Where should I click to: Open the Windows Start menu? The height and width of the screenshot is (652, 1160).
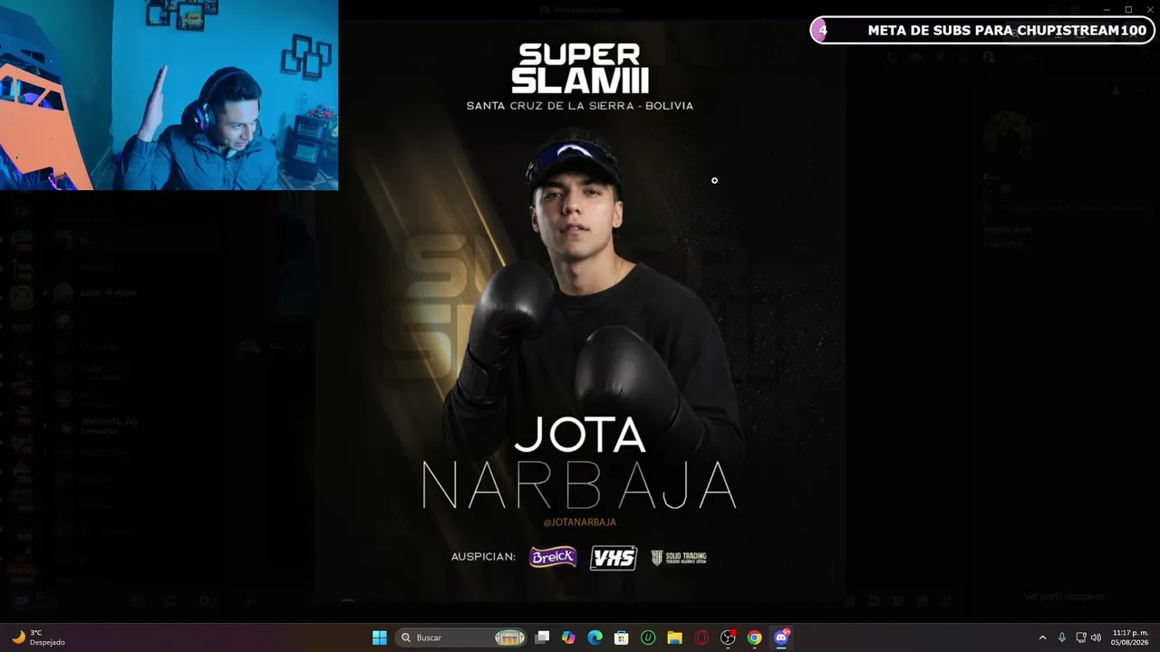click(380, 638)
